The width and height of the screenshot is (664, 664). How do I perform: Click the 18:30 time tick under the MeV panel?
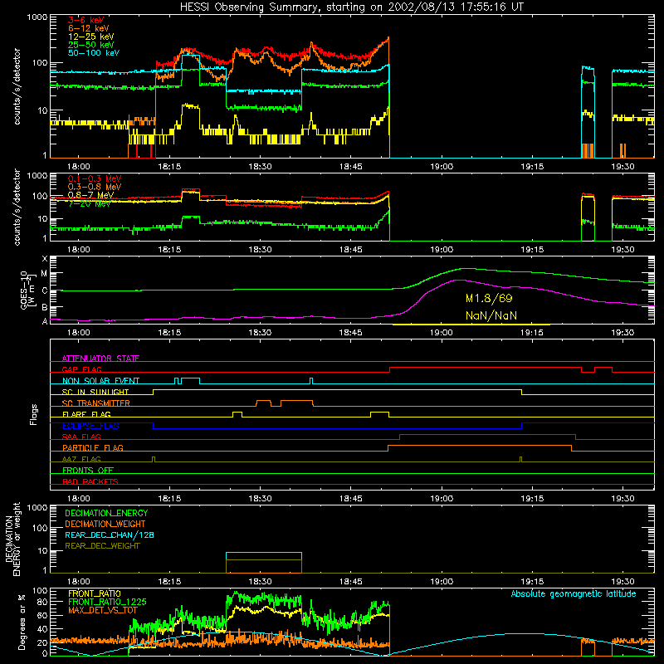260,250
